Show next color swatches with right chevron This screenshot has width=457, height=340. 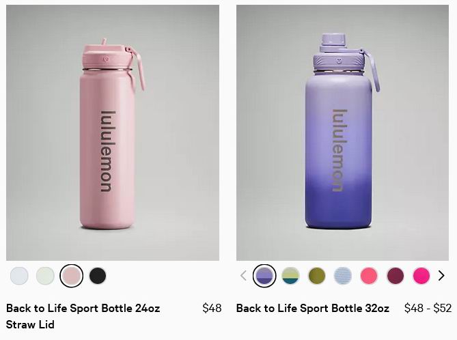point(441,276)
